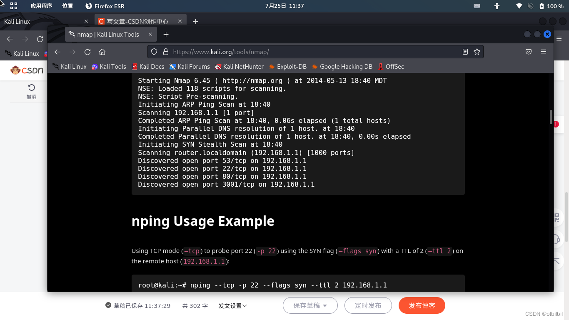Click 发布博客 publish blog button
This screenshot has width=569, height=320.
coord(422,305)
